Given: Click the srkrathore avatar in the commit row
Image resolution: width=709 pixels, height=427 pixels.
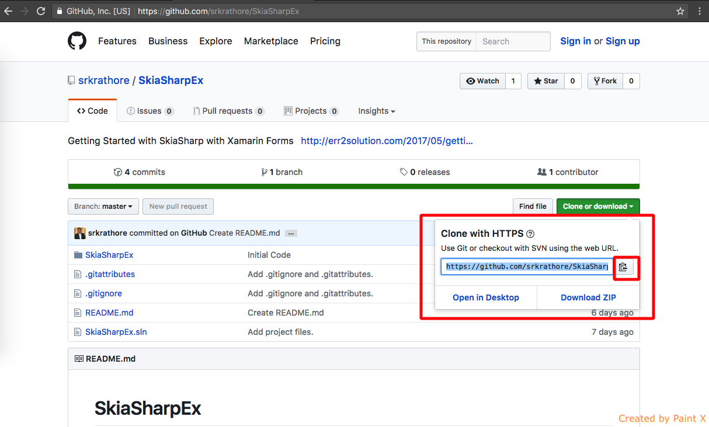Looking at the screenshot, I should [x=80, y=233].
